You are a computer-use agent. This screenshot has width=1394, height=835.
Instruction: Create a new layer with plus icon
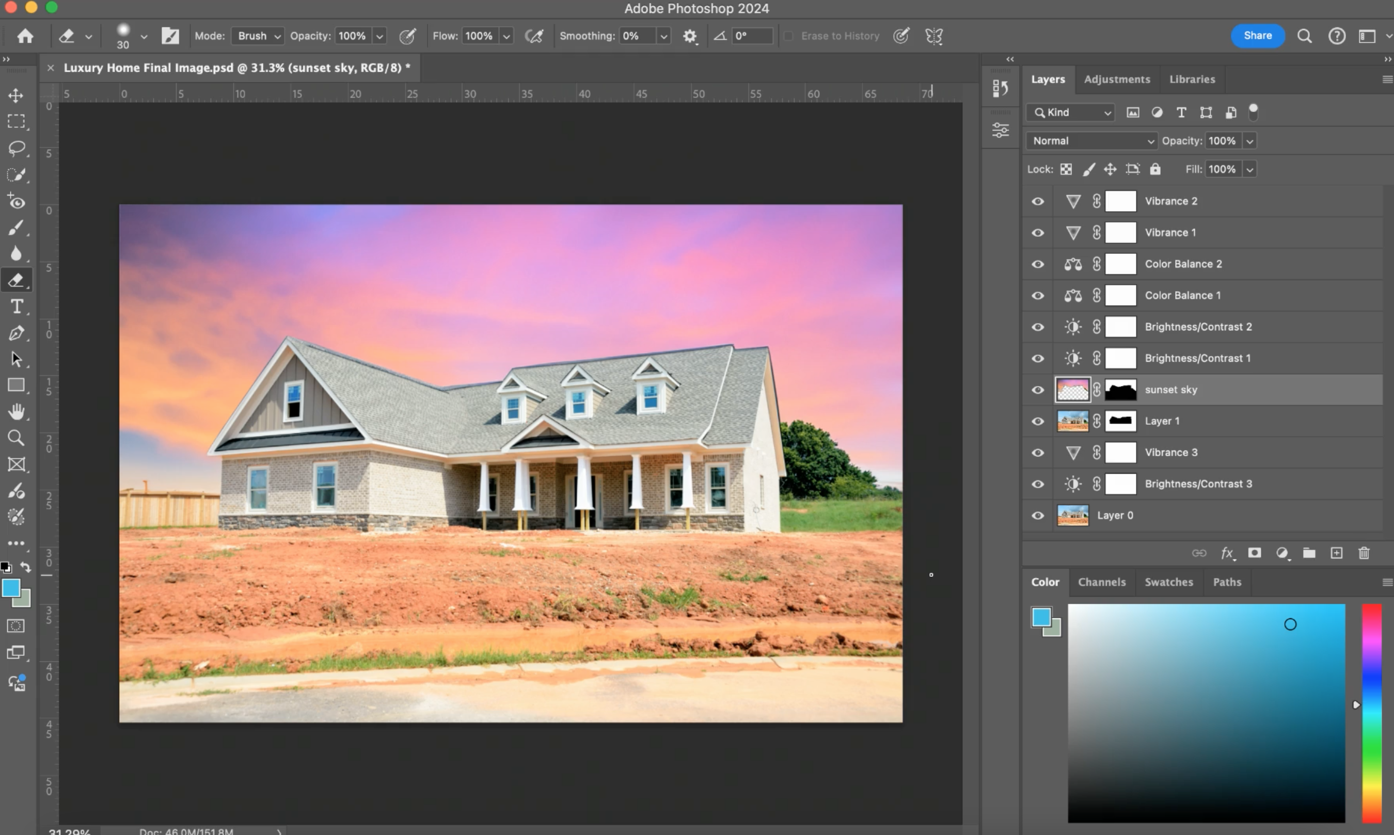click(x=1336, y=553)
